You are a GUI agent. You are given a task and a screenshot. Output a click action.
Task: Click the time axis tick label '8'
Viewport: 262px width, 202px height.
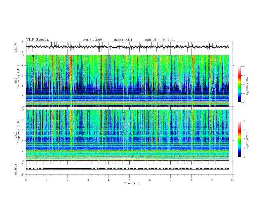click(191, 180)
